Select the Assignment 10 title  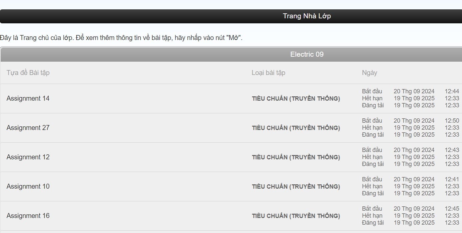pos(28,186)
